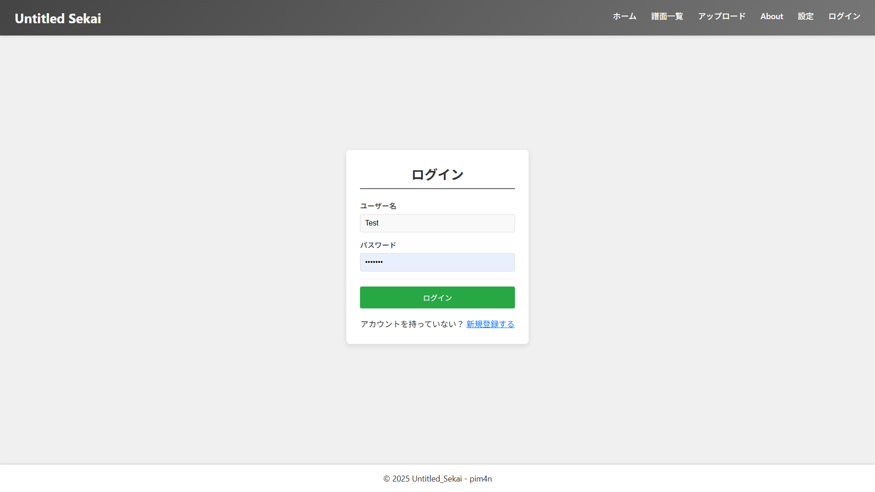Image resolution: width=875 pixels, height=492 pixels.
Task: Follow the 新規登録する registration link
Action: coord(490,324)
